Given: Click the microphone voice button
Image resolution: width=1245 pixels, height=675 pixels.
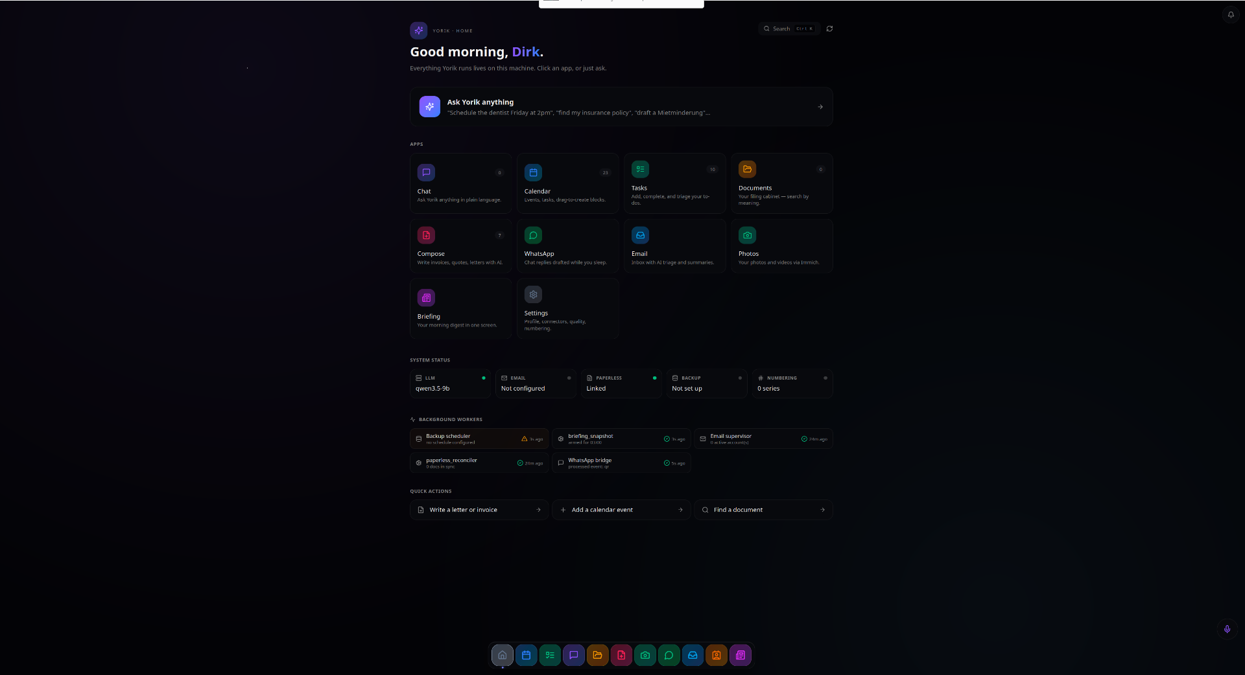Looking at the screenshot, I should (1227, 629).
